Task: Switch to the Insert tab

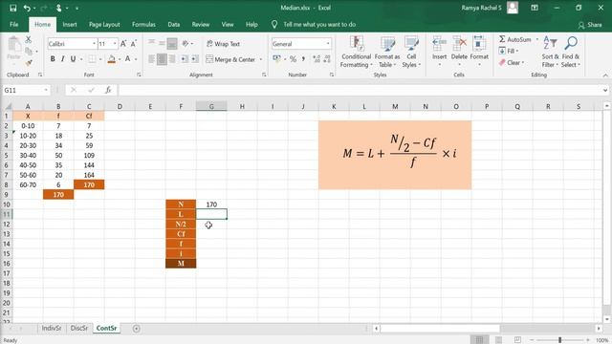Action: (70, 24)
